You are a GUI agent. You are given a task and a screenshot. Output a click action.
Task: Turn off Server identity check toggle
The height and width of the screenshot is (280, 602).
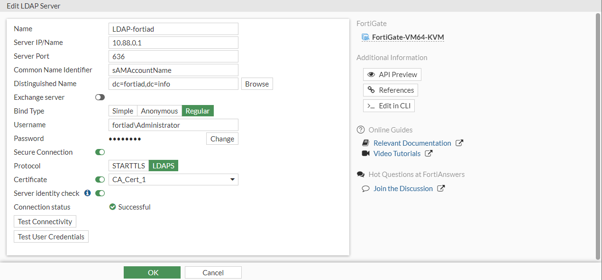click(100, 193)
